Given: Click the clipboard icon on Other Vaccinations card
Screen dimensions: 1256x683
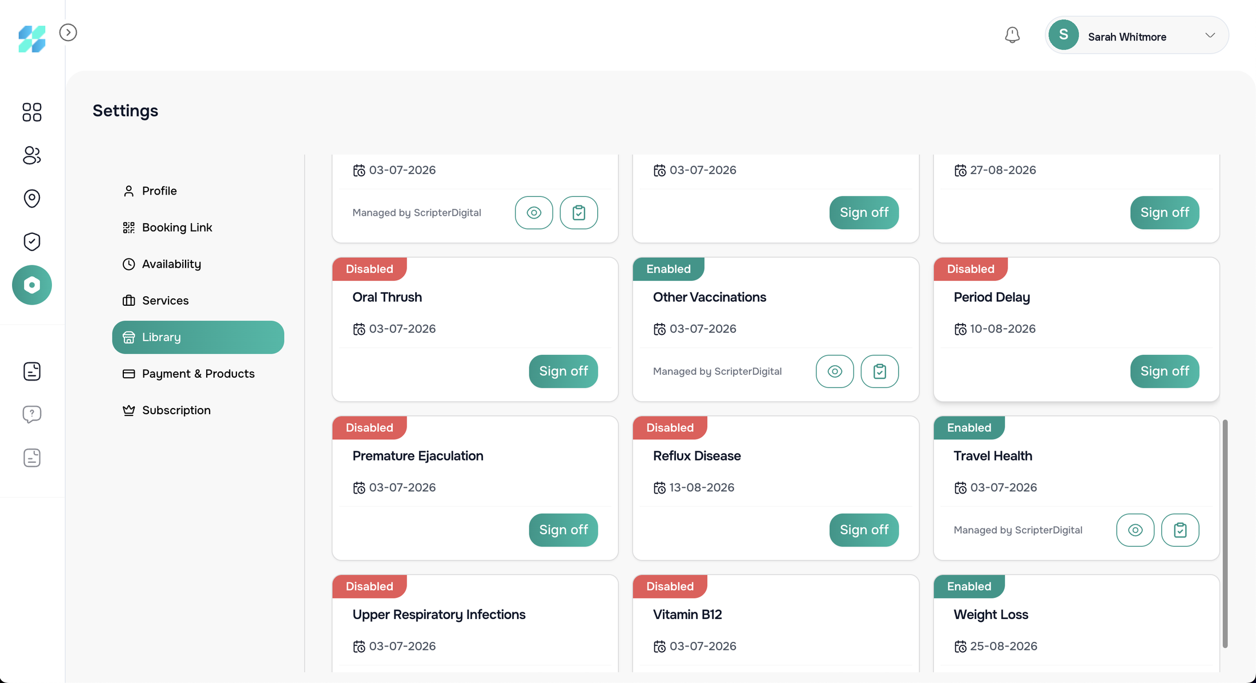Looking at the screenshot, I should [880, 371].
